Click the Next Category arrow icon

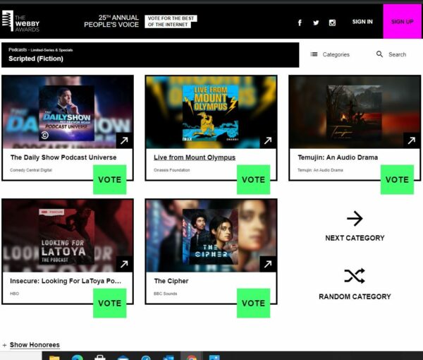pos(355,218)
